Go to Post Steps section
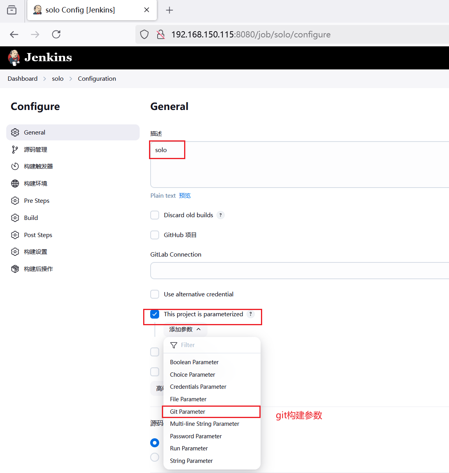Screen dimensions: 449x473 [x=73, y=235]
